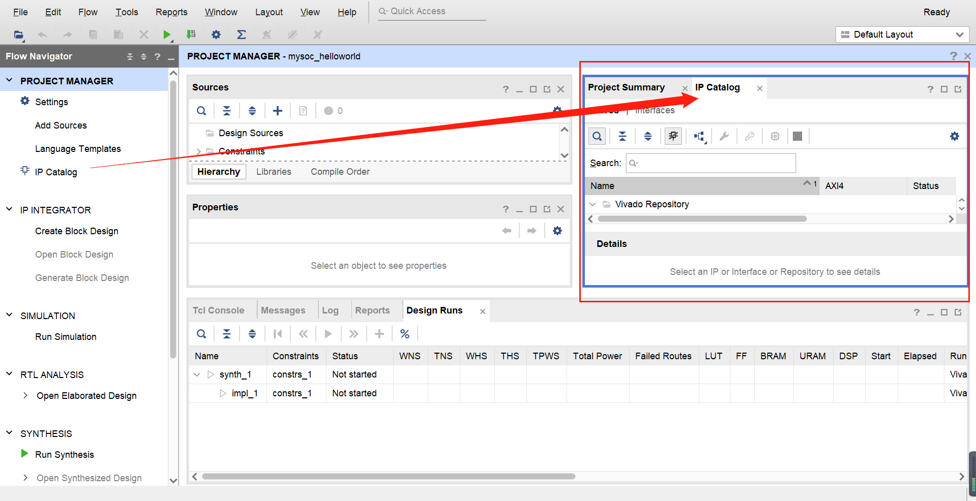Click the Flow Navigator vertical scrollbar thumb
Viewport: 976px width, 501px height.
173,218
